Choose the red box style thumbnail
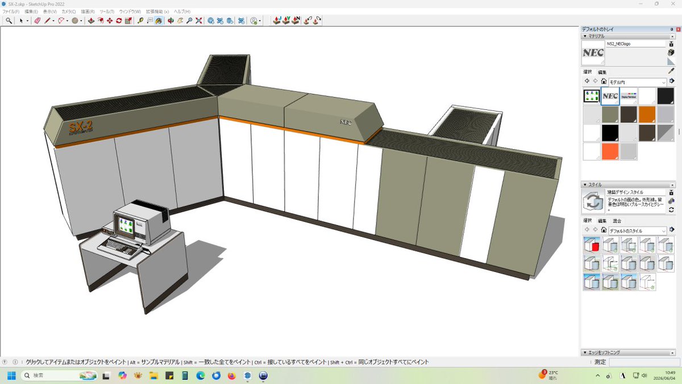This screenshot has height=384, width=682. coord(592,245)
